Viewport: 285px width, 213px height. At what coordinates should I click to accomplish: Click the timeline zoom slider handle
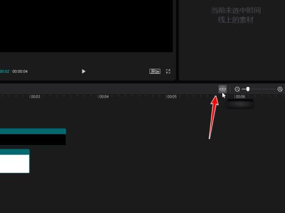coord(248,89)
